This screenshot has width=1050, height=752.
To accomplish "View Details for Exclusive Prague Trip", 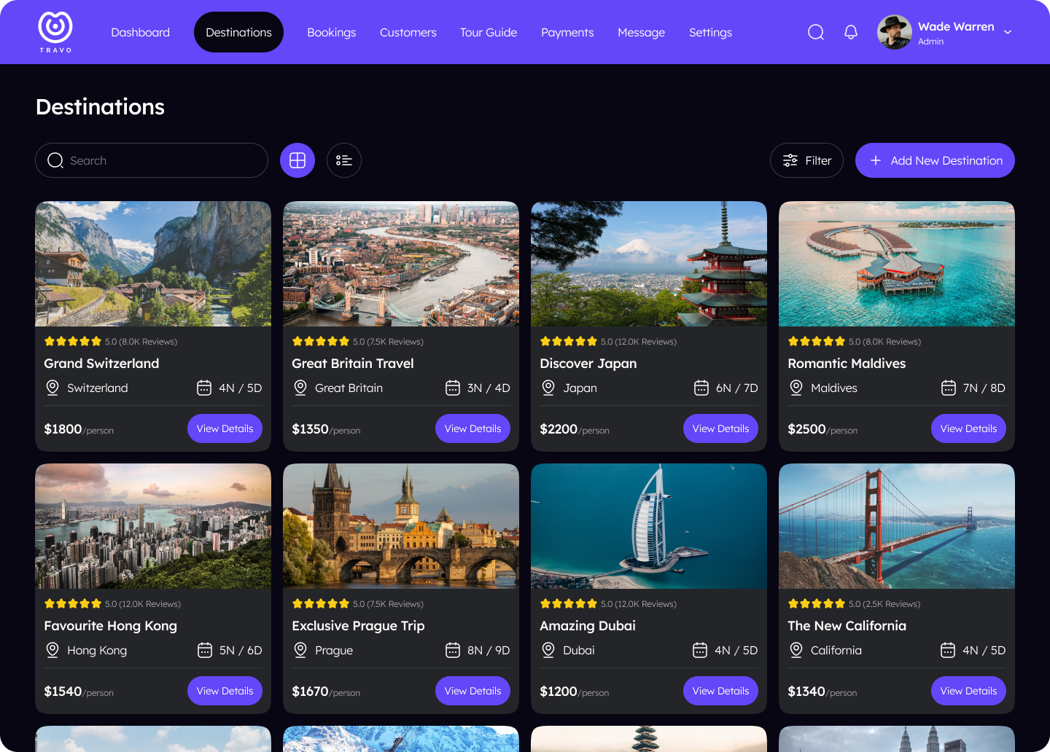I will [472, 691].
